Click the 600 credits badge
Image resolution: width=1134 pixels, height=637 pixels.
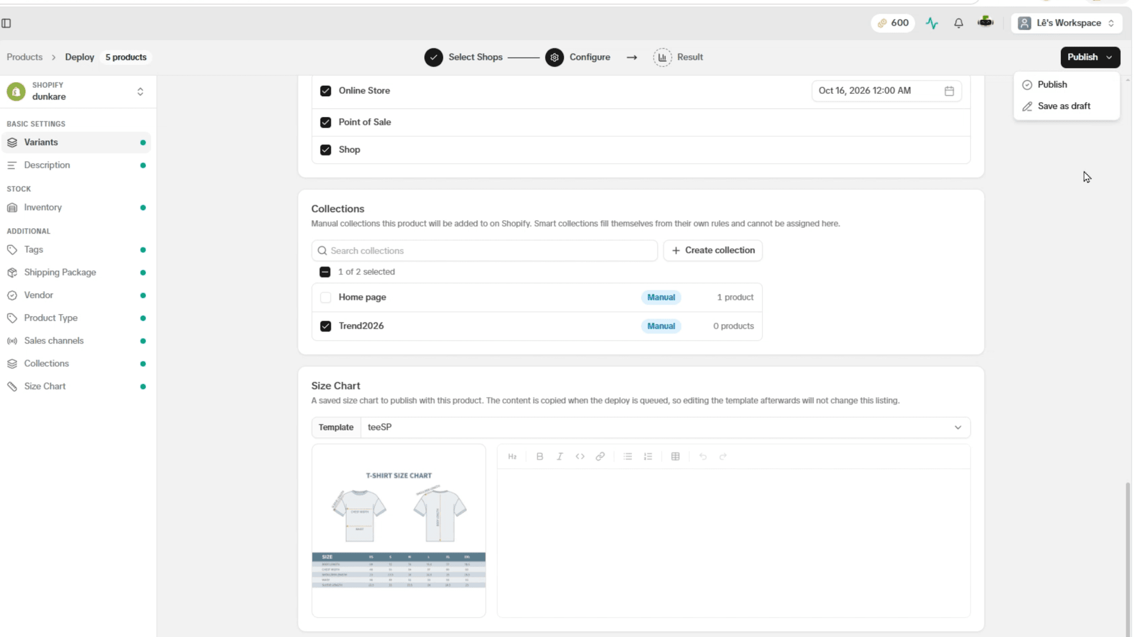point(893,23)
